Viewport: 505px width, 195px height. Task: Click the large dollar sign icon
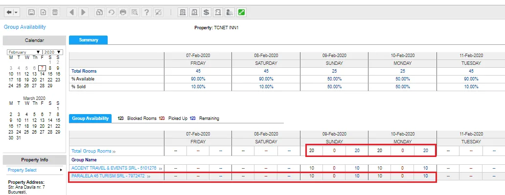207,13
